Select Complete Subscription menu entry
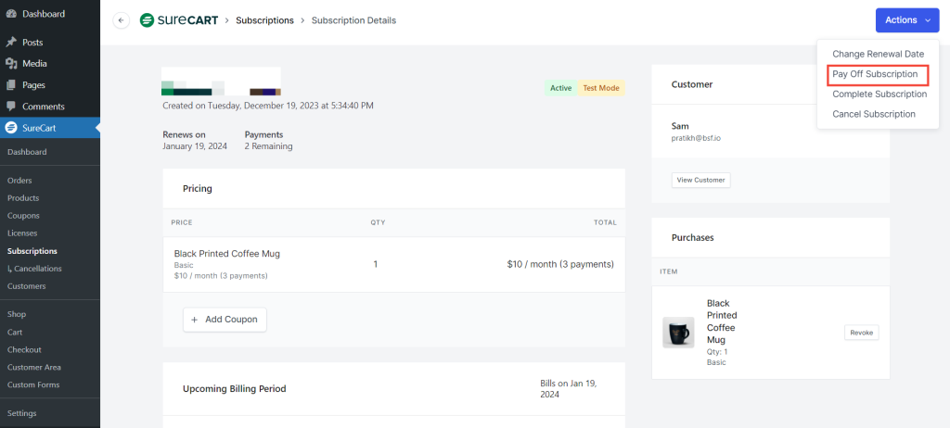The width and height of the screenshot is (950, 428). click(879, 94)
